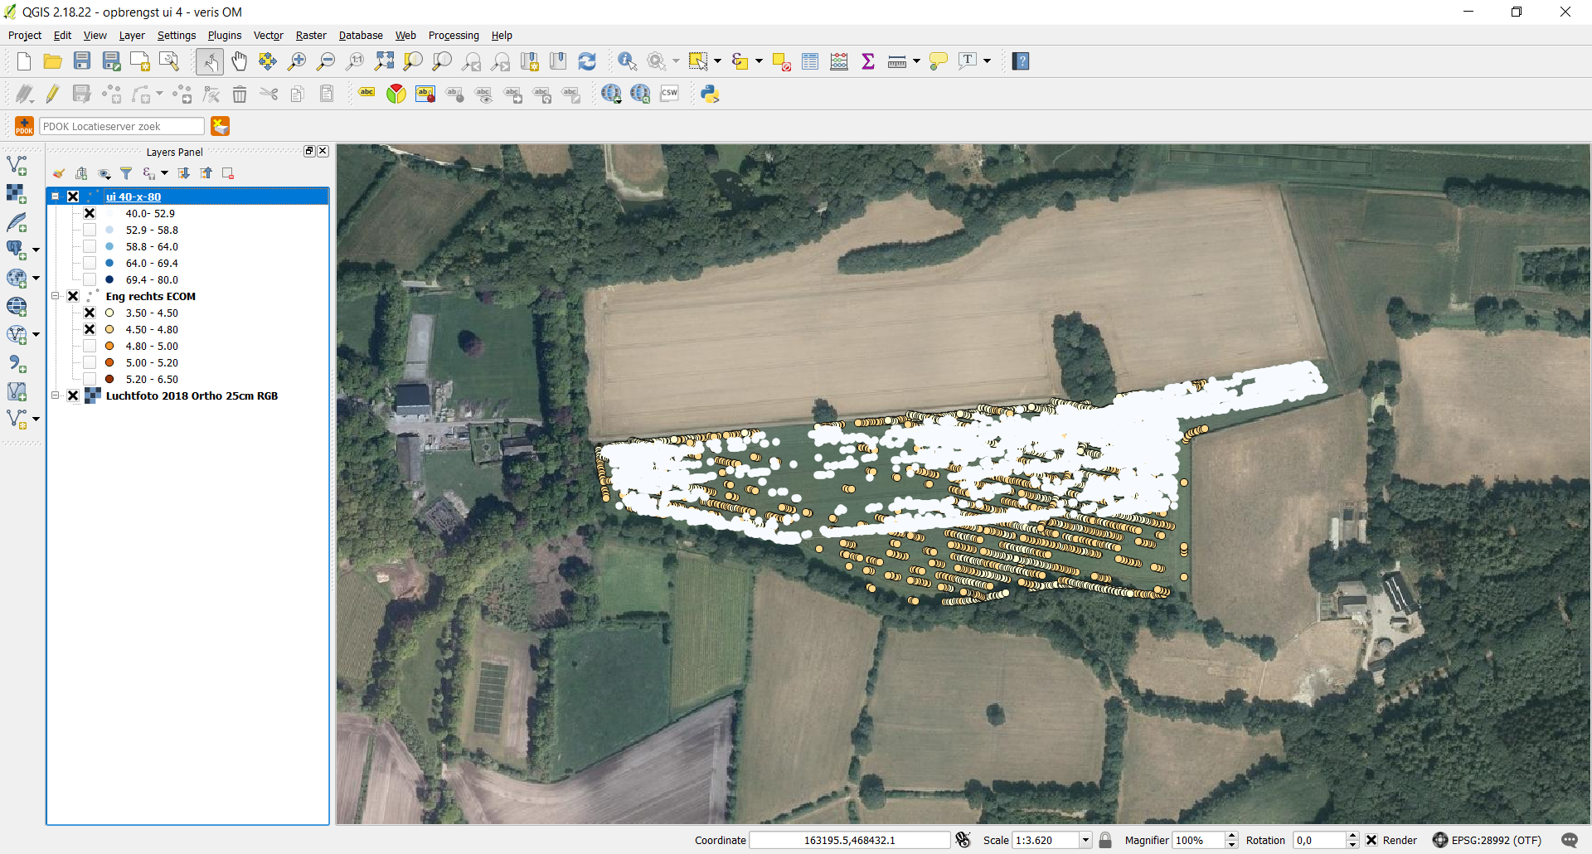Click the Save Project icon
This screenshot has height=854, width=1592.
pyautogui.click(x=82, y=61)
